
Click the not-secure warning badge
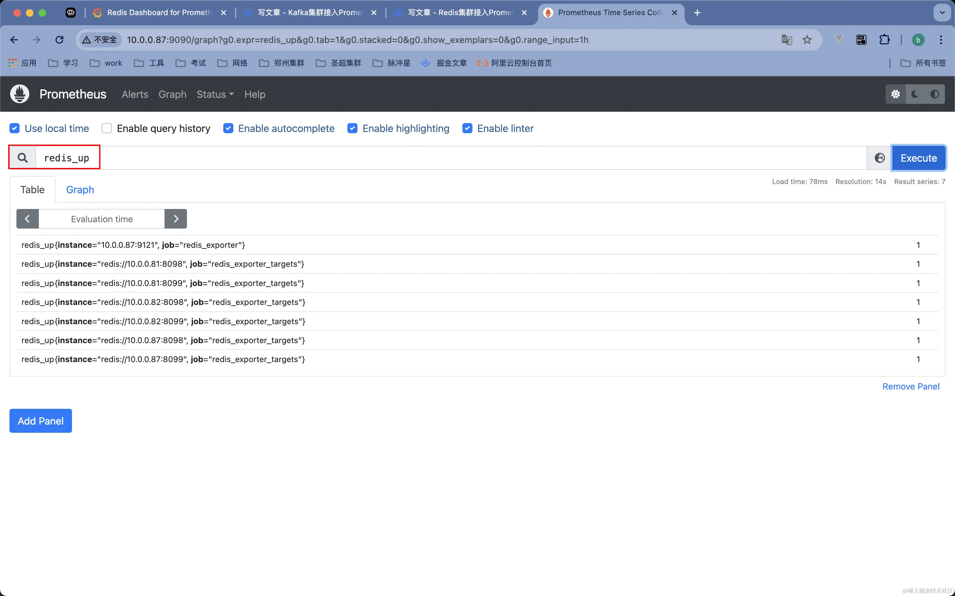tap(100, 40)
